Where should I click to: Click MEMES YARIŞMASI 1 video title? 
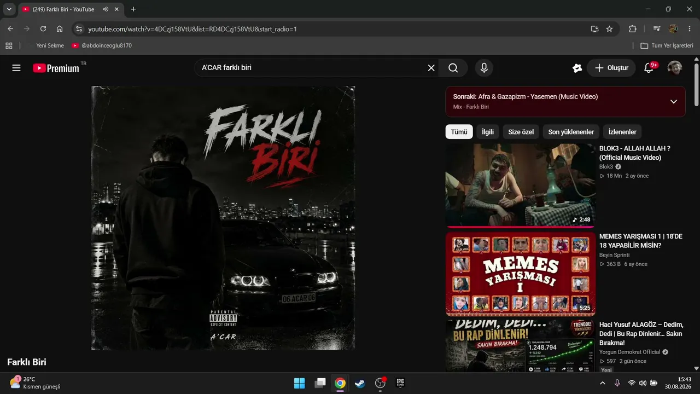[641, 241]
